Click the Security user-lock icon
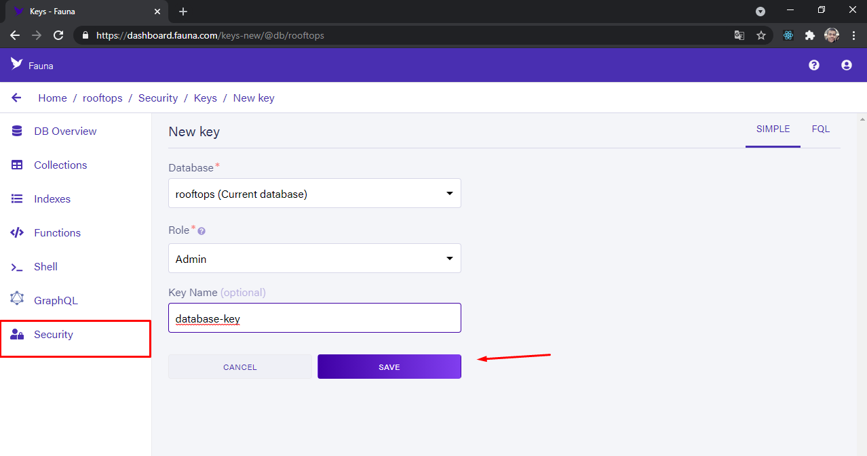This screenshot has height=456, width=867. 17,334
